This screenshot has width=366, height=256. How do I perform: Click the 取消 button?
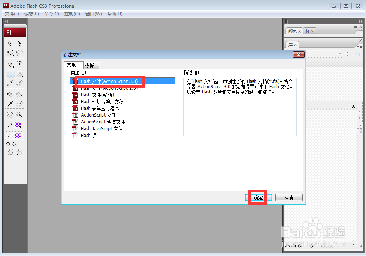(289, 197)
